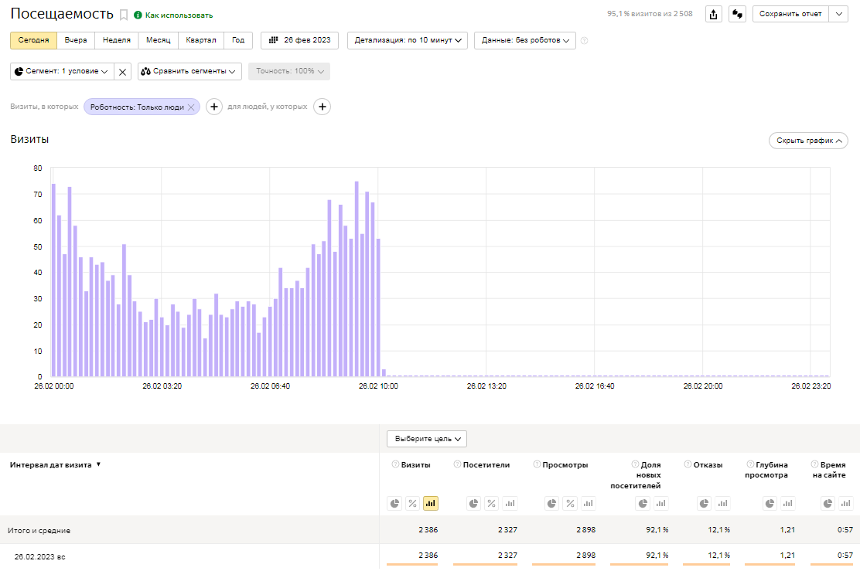
Task: Click the Сохранить отчет button
Action: point(790,14)
